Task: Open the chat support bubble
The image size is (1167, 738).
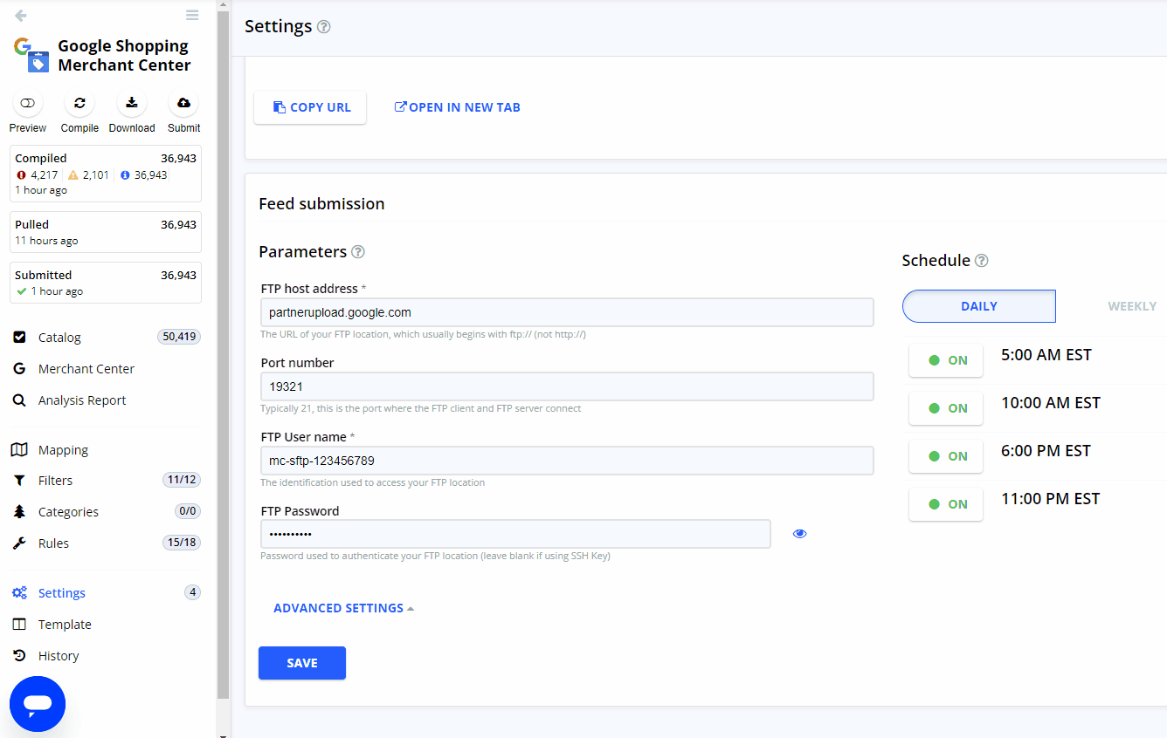Action: (38, 703)
